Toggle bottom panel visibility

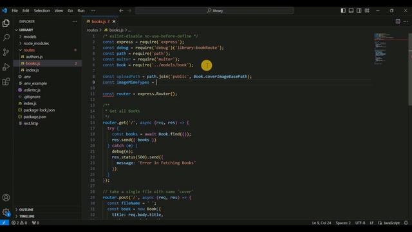[351, 10]
